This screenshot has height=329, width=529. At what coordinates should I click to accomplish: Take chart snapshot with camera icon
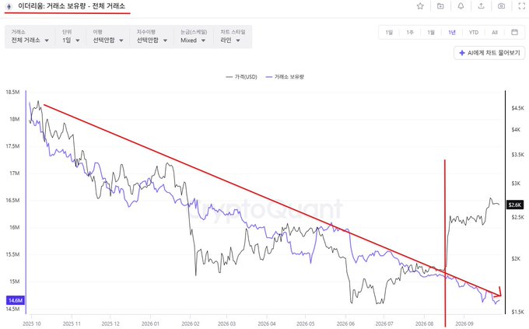click(501, 6)
